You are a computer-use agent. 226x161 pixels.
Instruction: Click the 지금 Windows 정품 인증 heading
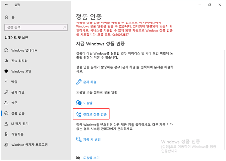click(x=100, y=44)
